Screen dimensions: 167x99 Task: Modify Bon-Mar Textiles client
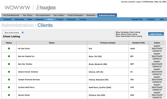[157, 61]
